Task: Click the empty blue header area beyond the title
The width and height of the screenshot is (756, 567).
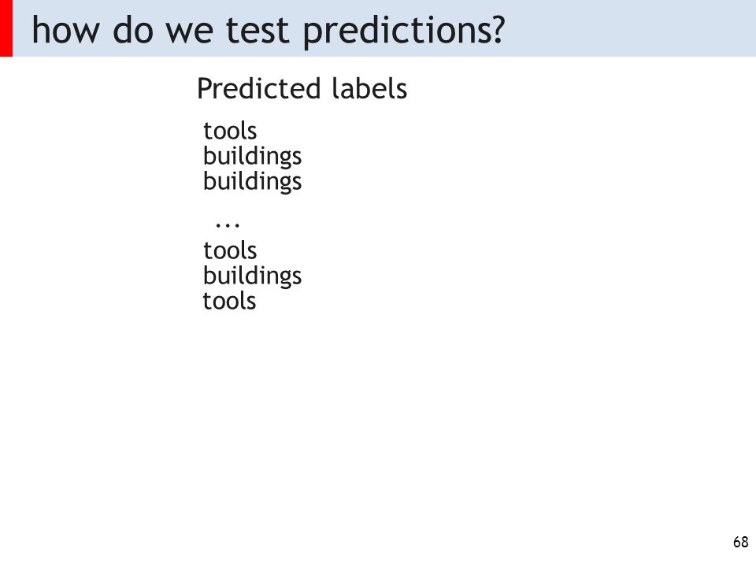Action: coord(627,28)
